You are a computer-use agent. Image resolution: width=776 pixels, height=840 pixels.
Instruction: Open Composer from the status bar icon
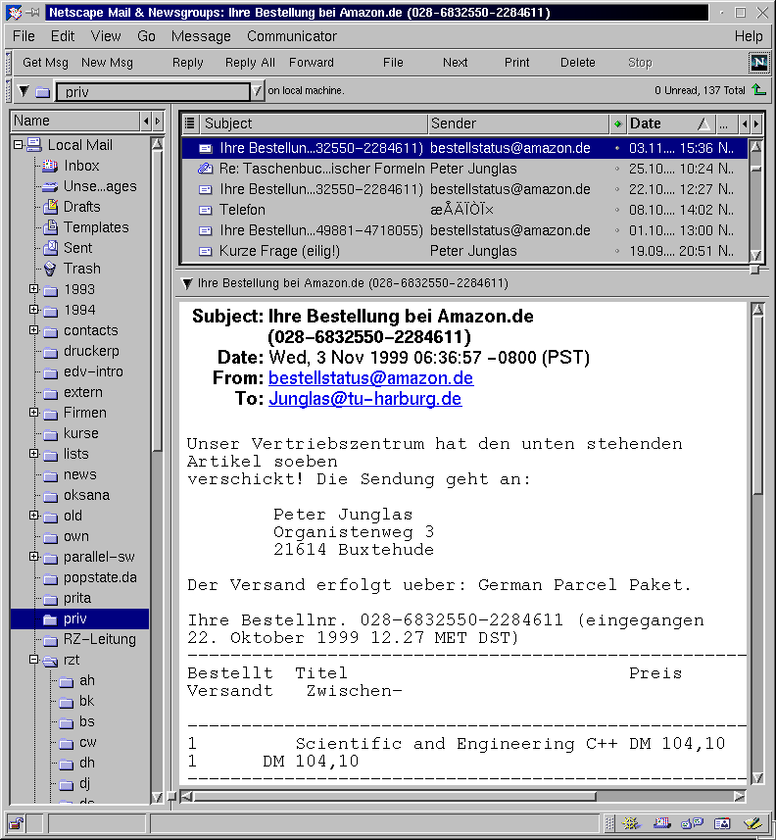752,823
